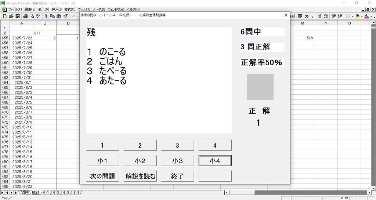Click the Print icon in Excel toolbar
Screen dimensions: 376x200
click(25, 16)
